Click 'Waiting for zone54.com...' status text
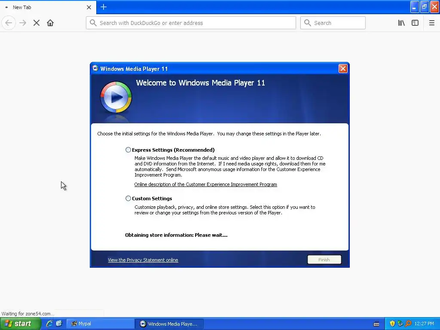Image resolution: width=440 pixels, height=330 pixels. (x=28, y=313)
